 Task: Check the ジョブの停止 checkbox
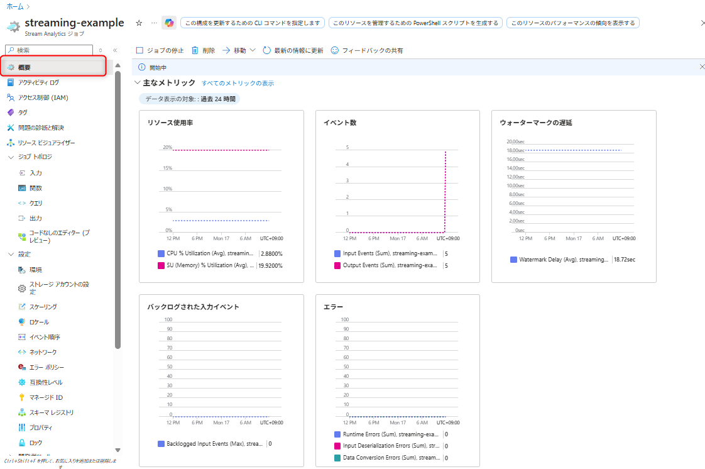(139, 50)
